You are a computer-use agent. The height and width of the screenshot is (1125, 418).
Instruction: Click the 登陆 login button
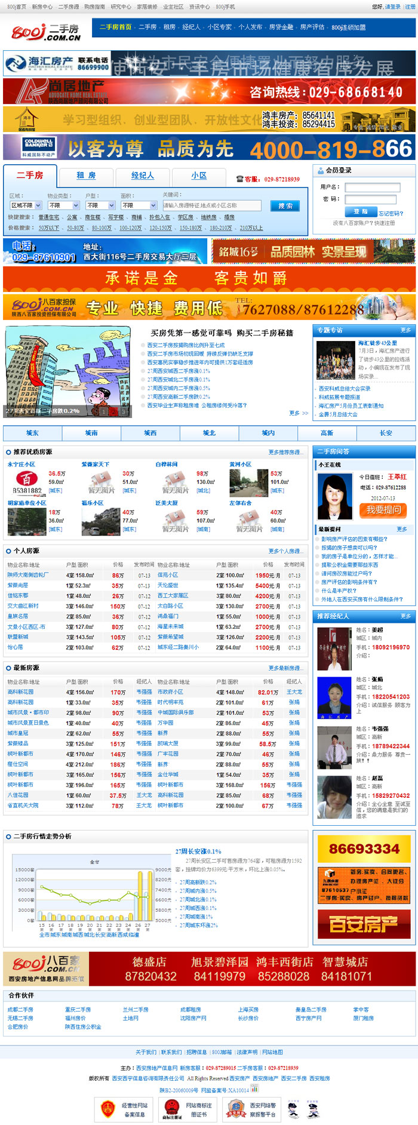click(x=360, y=212)
